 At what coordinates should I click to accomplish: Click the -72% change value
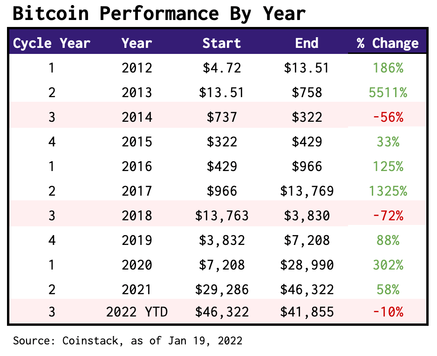tap(388, 216)
